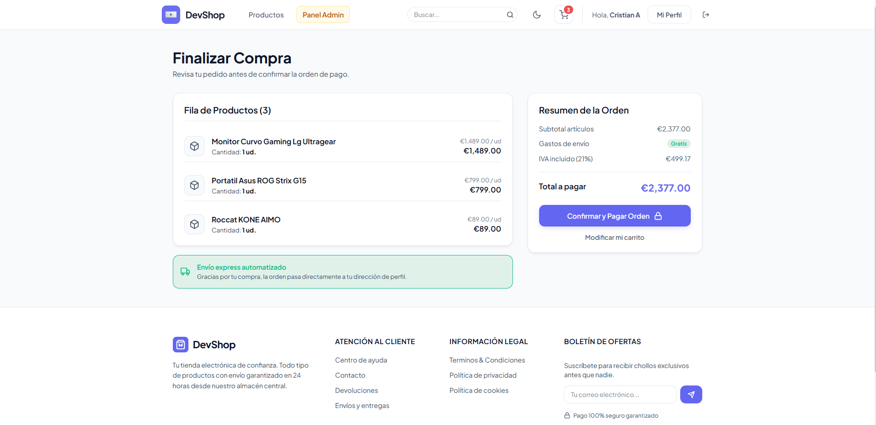Click the €89.00 bold price
This screenshot has width=876, height=425.
(487, 229)
